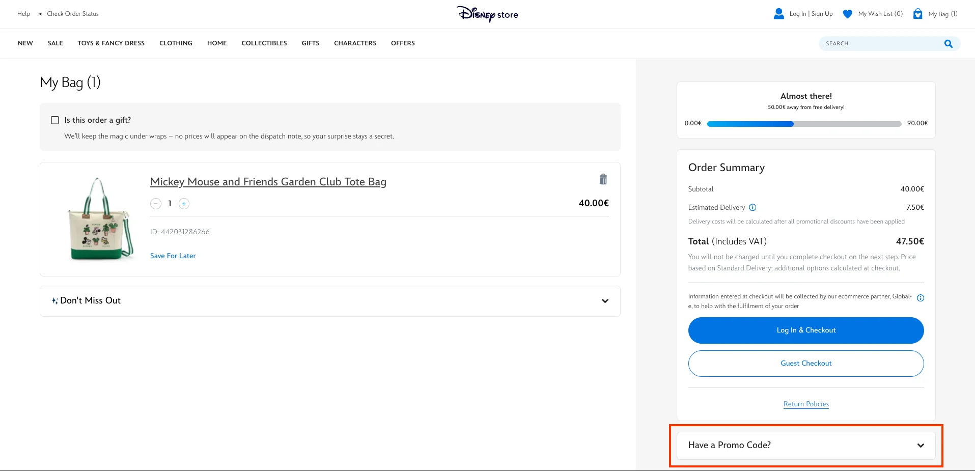975x471 pixels.
Task: Open Mickey Mouse Garden Club Tote Bag title
Action: (268, 182)
